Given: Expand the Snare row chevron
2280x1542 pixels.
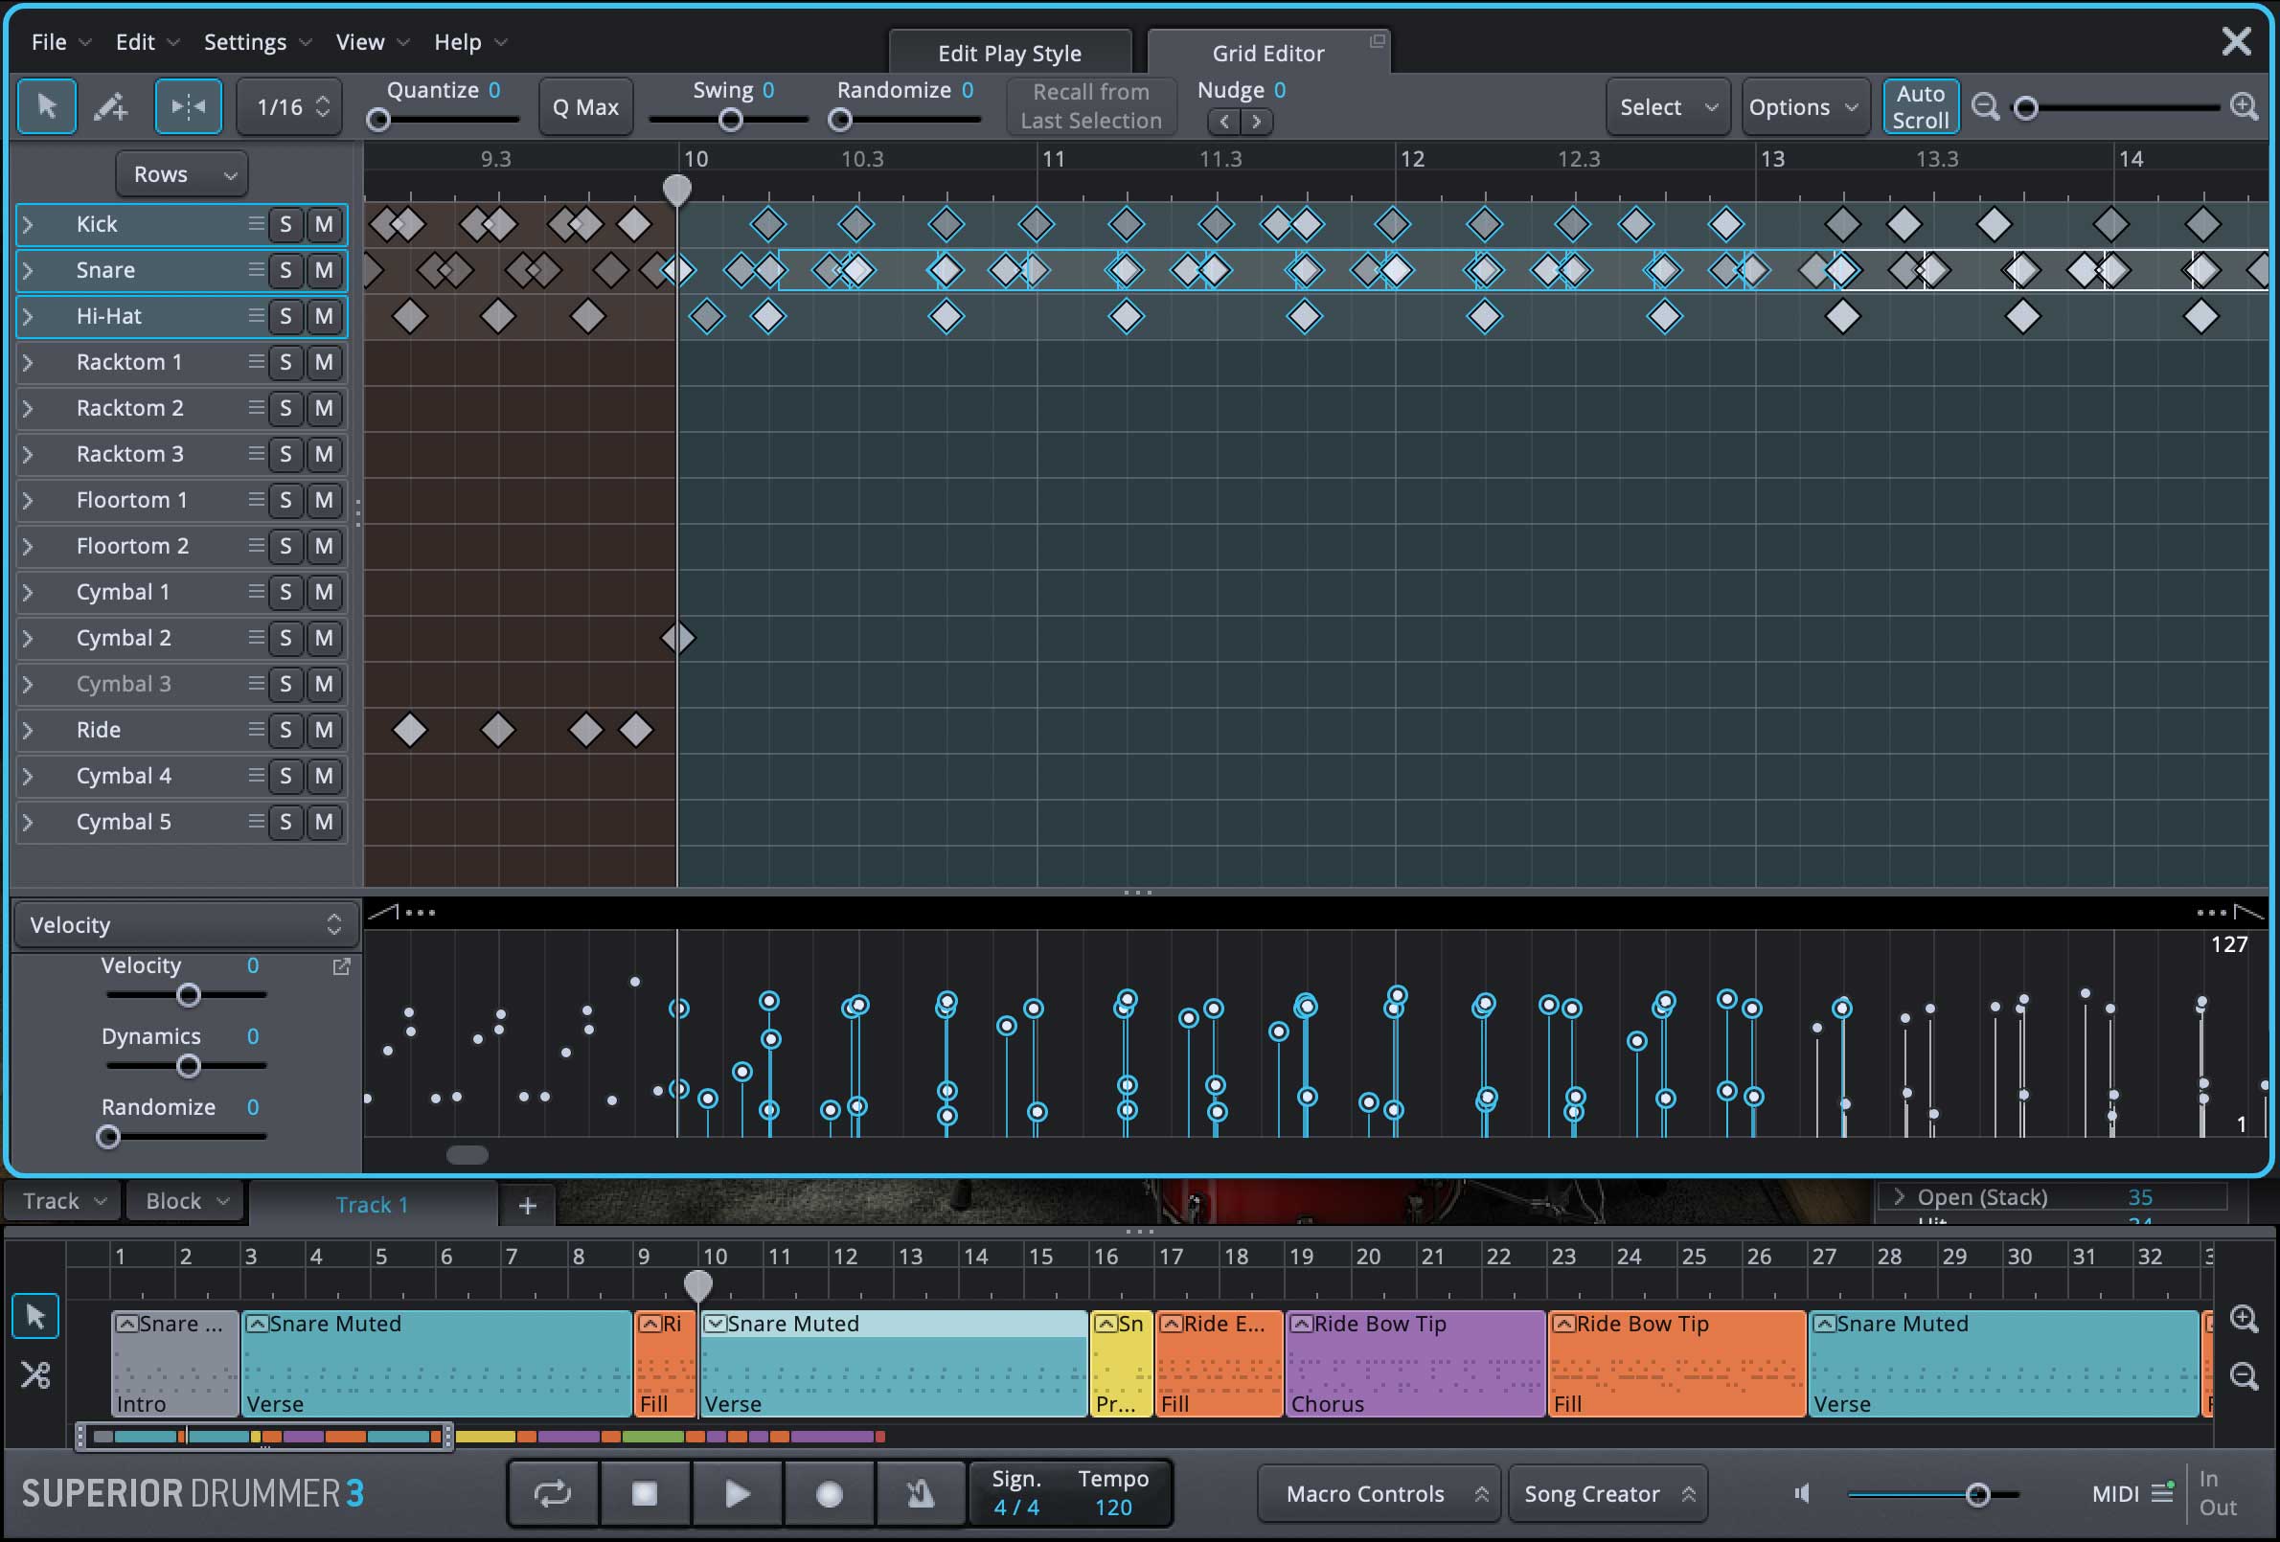Looking at the screenshot, I should pyautogui.click(x=28, y=271).
